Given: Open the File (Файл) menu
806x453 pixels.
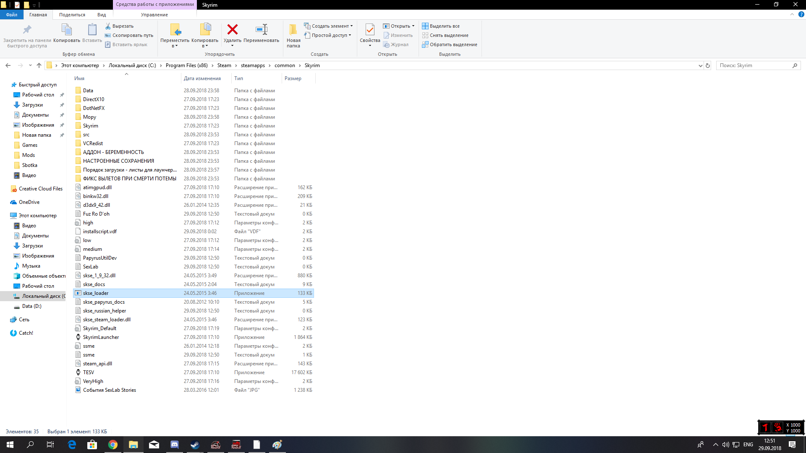Looking at the screenshot, I should pos(12,15).
